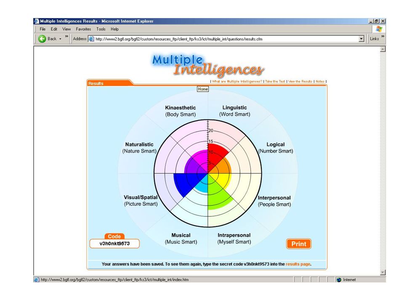Click the 'Kinaesthetic' label text
The height and width of the screenshot is (303, 404).
pos(181,108)
